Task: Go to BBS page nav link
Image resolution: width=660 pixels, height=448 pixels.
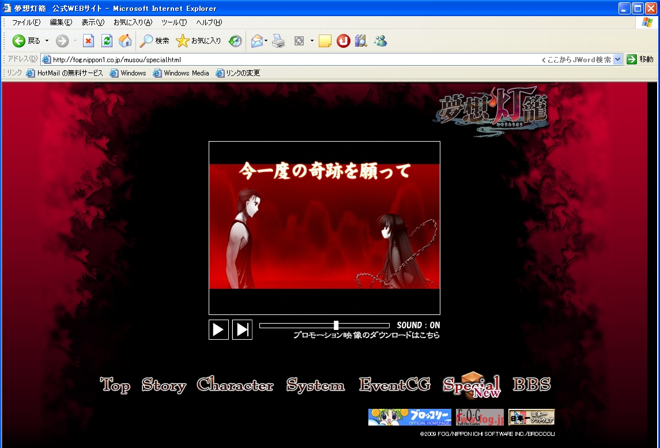Action: pyautogui.click(x=531, y=385)
